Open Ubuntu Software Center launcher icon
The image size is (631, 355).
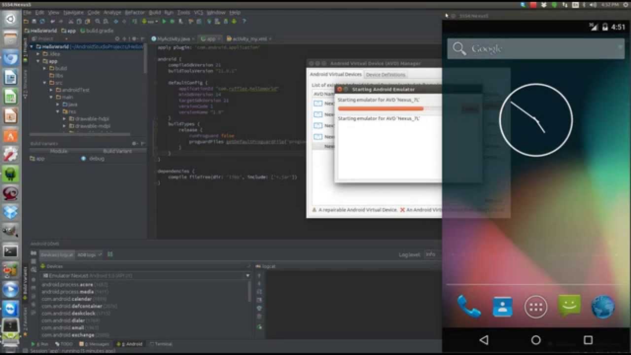[11, 135]
